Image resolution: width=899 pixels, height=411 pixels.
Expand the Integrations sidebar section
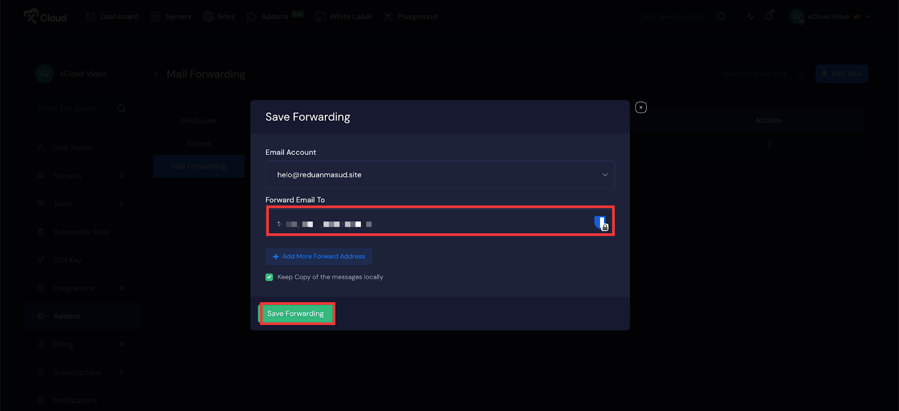click(x=80, y=288)
